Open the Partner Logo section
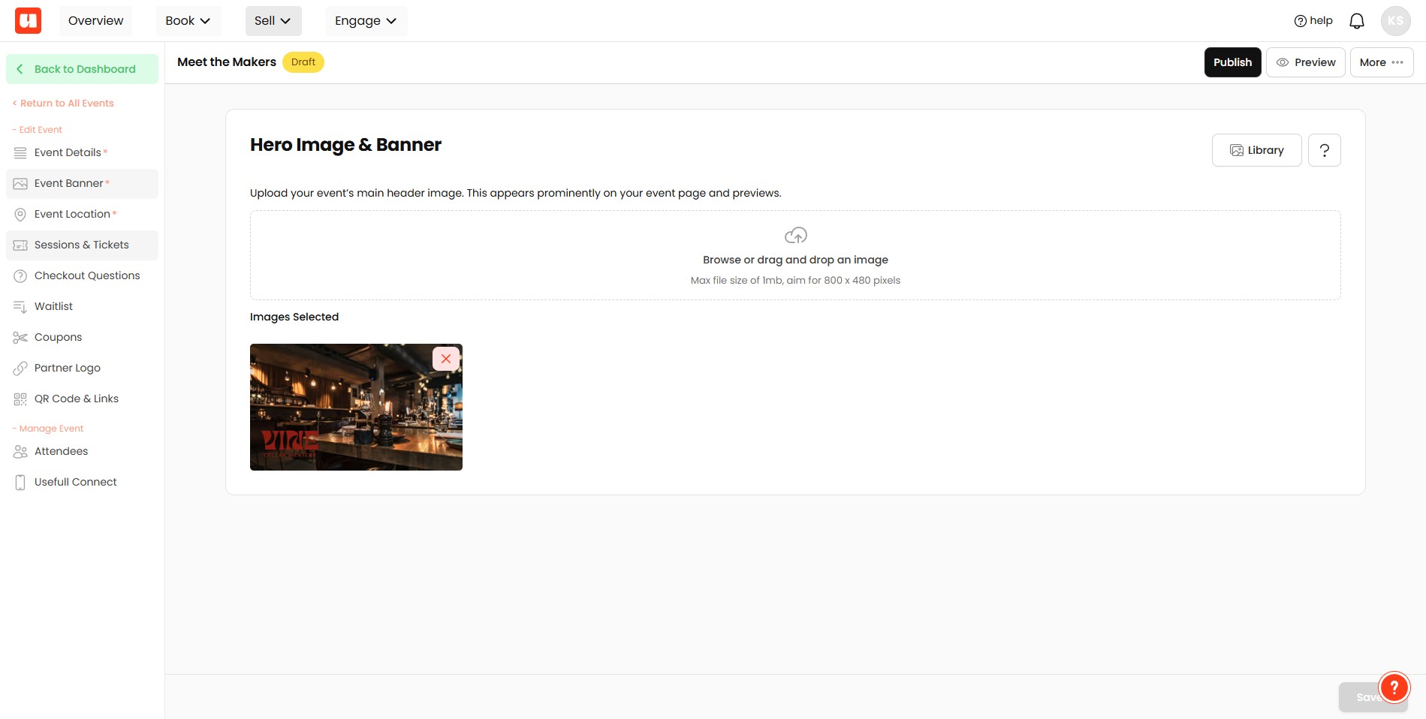Viewport: 1426px width, 719px height. click(x=83, y=369)
